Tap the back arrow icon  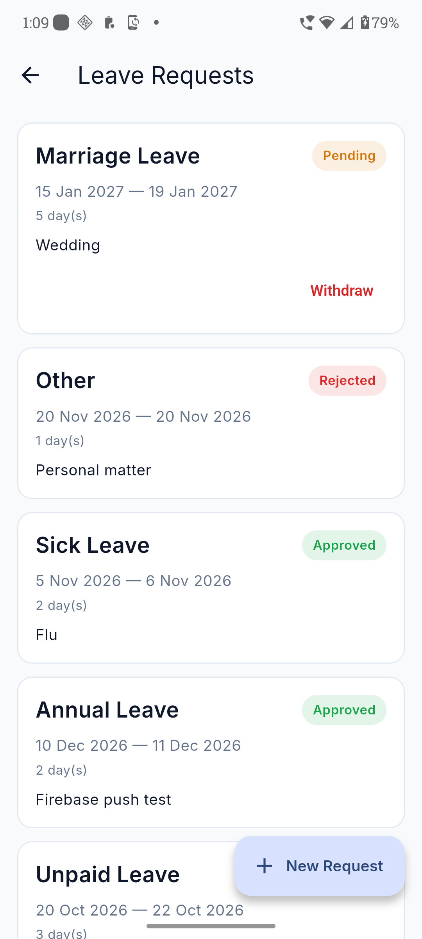[x=30, y=75]
